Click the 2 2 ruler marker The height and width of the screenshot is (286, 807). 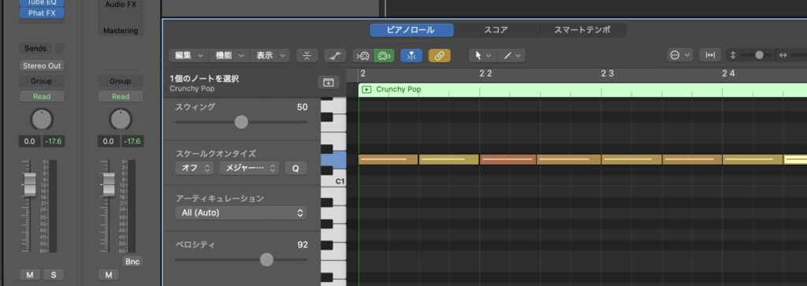[485, 73]
